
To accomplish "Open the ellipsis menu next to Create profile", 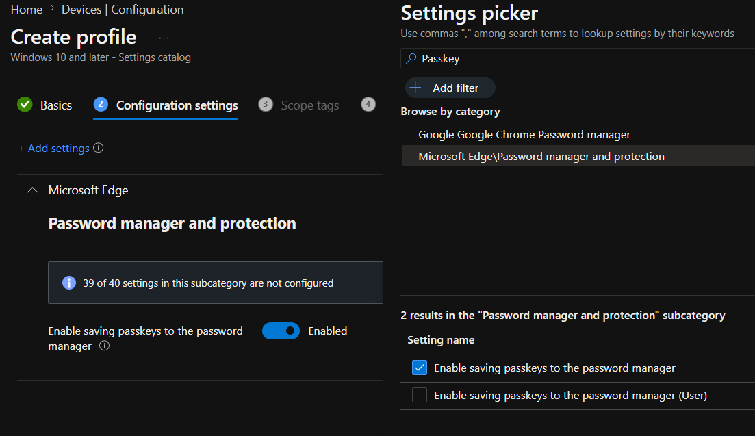I will 164,38.
